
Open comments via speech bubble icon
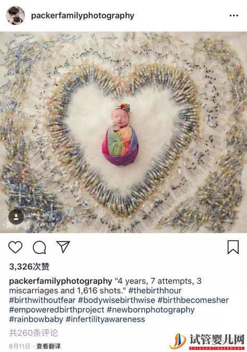point(40,247)
